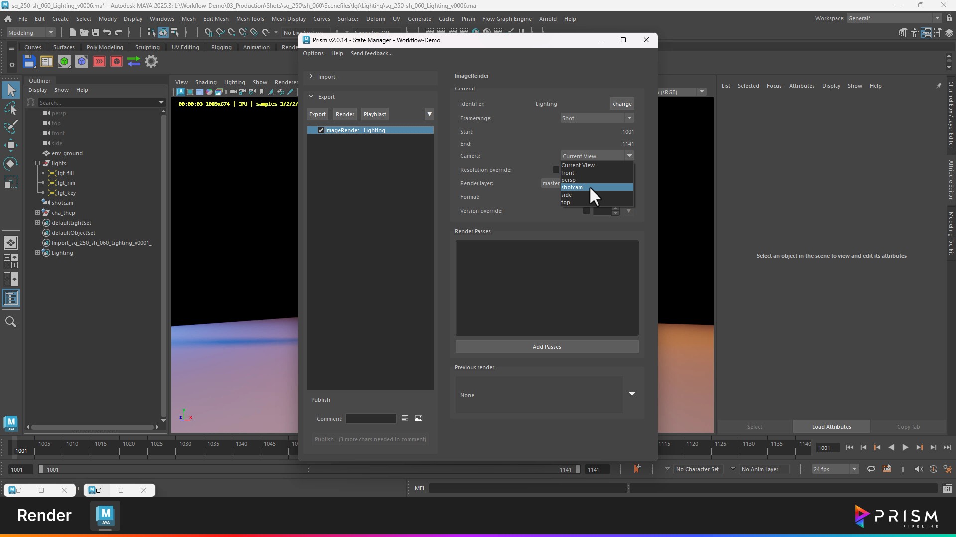Enable the Resolution override checkbox
The image size is (956, 537).
556,170
